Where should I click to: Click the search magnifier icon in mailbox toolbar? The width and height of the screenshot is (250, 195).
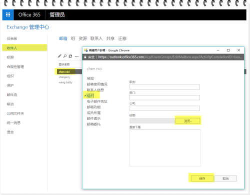65,56
